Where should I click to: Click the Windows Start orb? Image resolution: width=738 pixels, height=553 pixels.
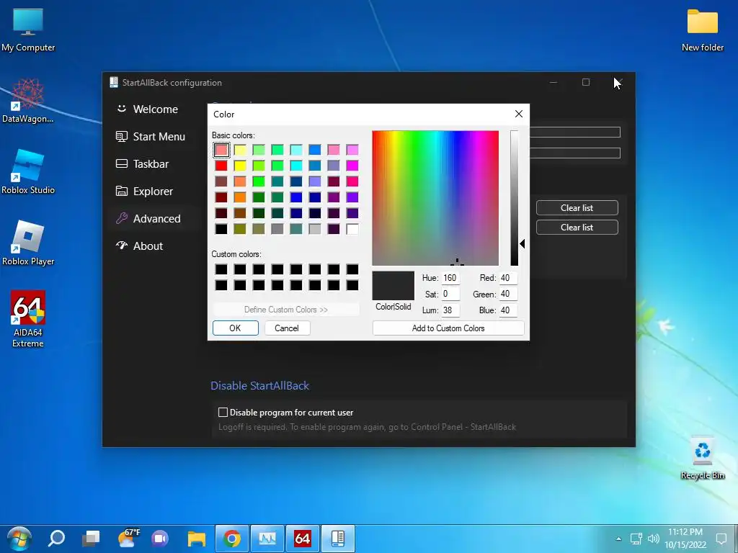(x=19, y=539)
